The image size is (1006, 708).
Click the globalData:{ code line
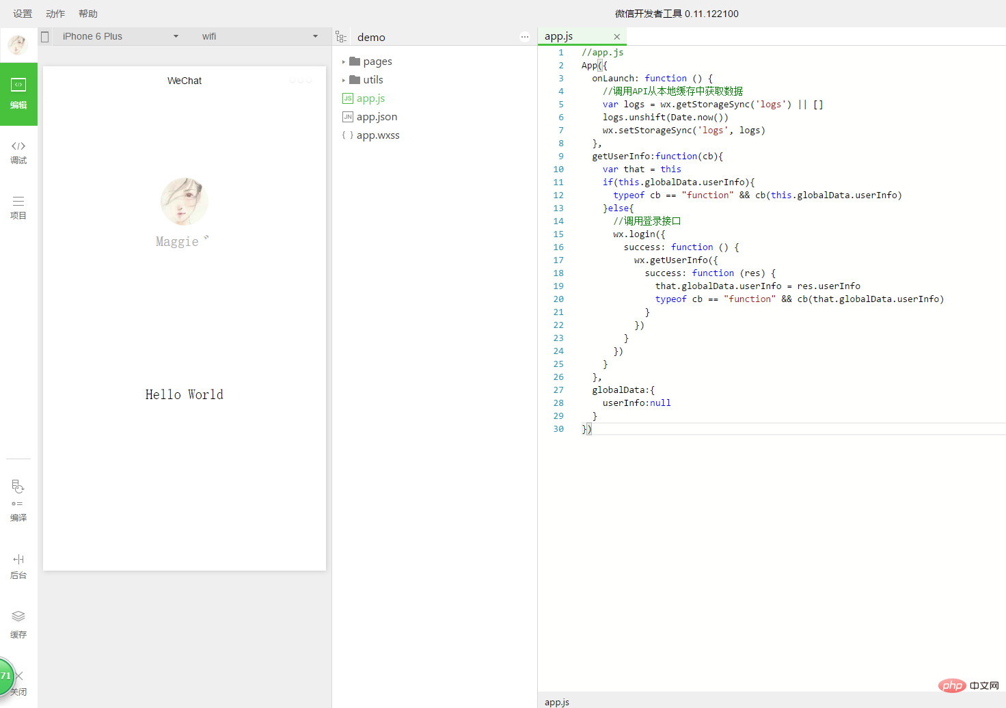pos(623,390)
